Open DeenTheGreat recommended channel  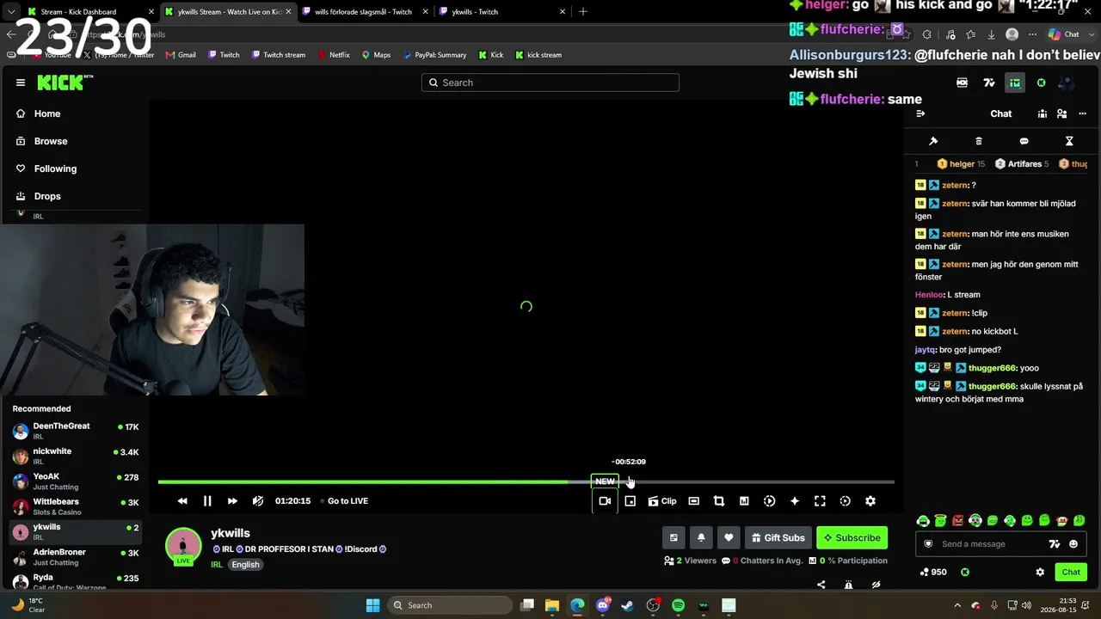point(76,431)
